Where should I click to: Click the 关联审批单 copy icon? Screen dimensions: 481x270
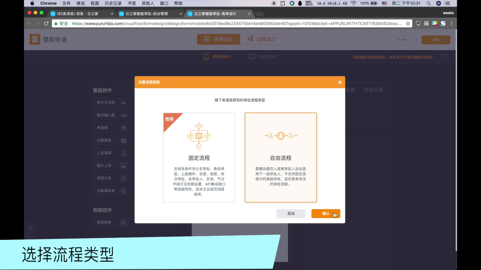coord(124,191)
